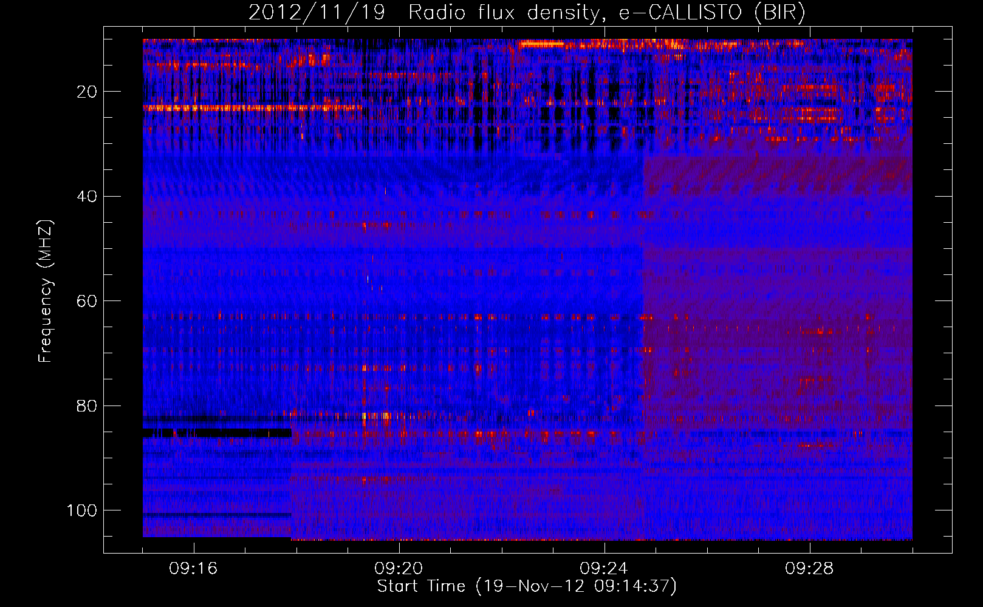Click the time tick label '09:16'
The image size is (983, 607).
193,569
